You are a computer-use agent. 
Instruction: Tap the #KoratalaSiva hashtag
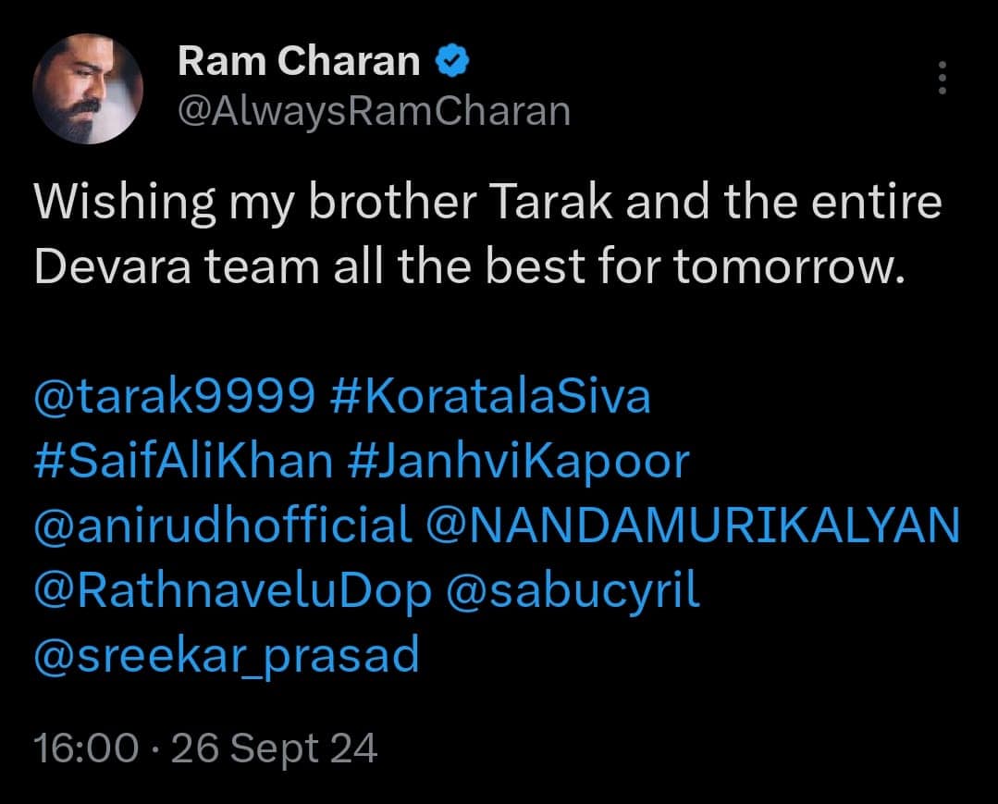(490, 398)
